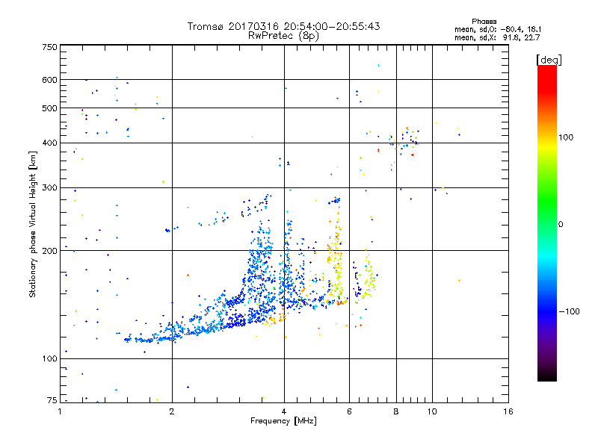Click the x-axis '4' tick label
This screenshot has width=598, height=448.
284,411
